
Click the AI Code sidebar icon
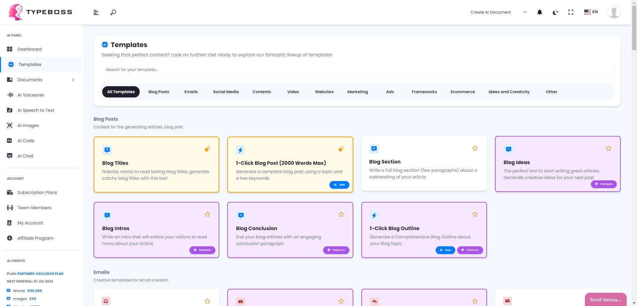[10, 141]
